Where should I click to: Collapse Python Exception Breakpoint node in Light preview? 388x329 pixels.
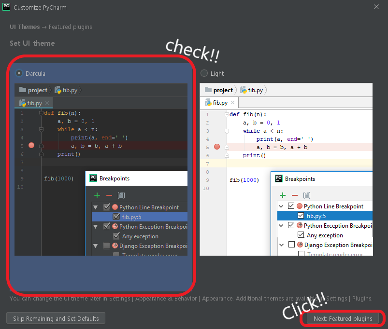click(x=281, y=225)
